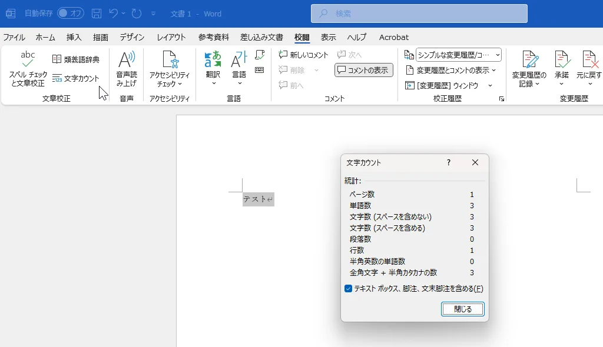Image resolution: width=603 pixels, height=347 pixels.
Task: Close the Word Count dialog with X
Action: click(475, 162)
